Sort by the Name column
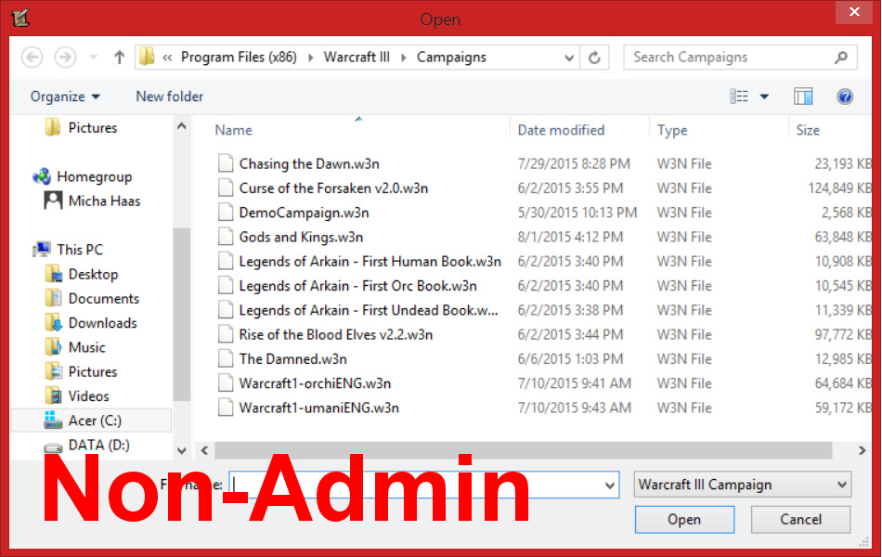This screenshot has width=882, height=557. (x=233, y=131)
